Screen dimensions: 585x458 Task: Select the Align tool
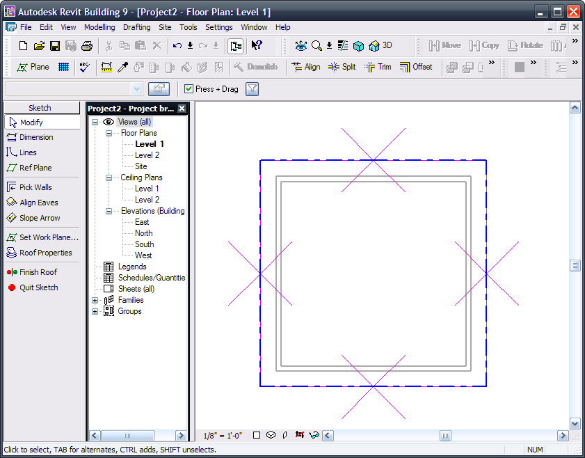click(x=305, y=67)
